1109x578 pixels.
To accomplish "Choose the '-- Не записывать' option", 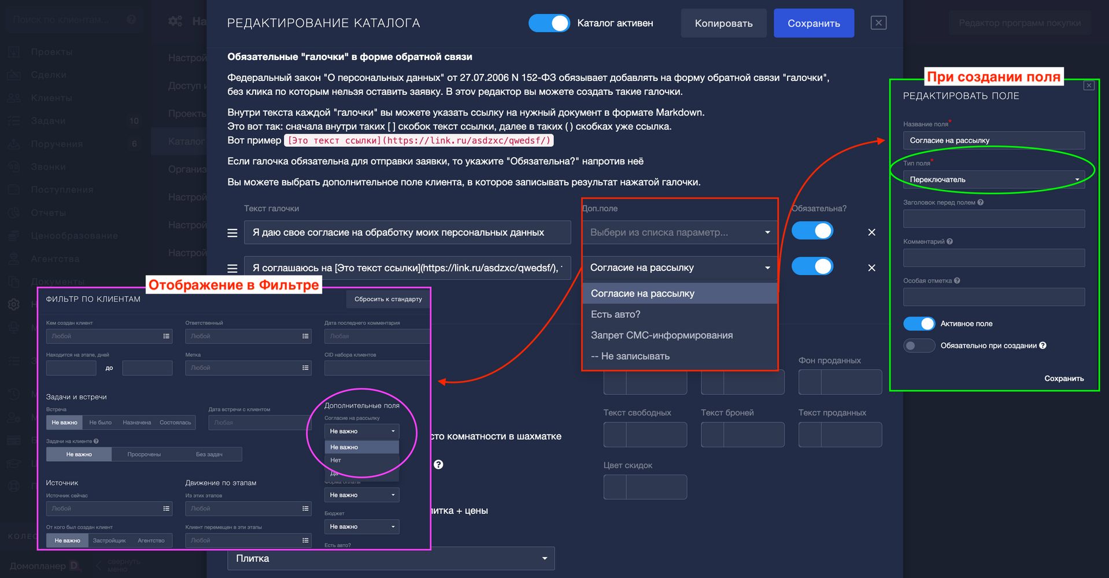I will (x=680, y=356).
